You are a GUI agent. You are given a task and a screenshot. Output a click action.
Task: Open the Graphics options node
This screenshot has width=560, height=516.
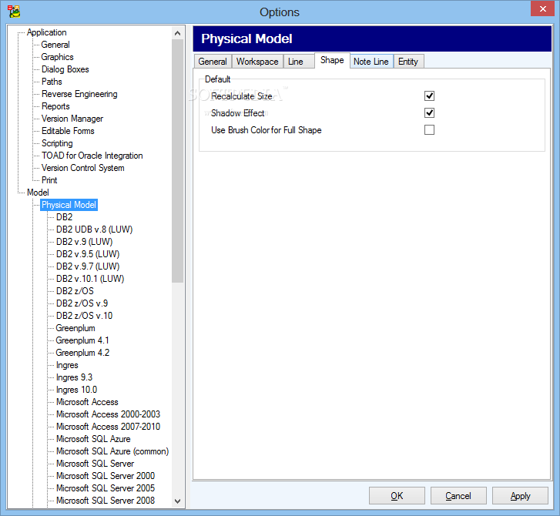[x=57, y=57]
